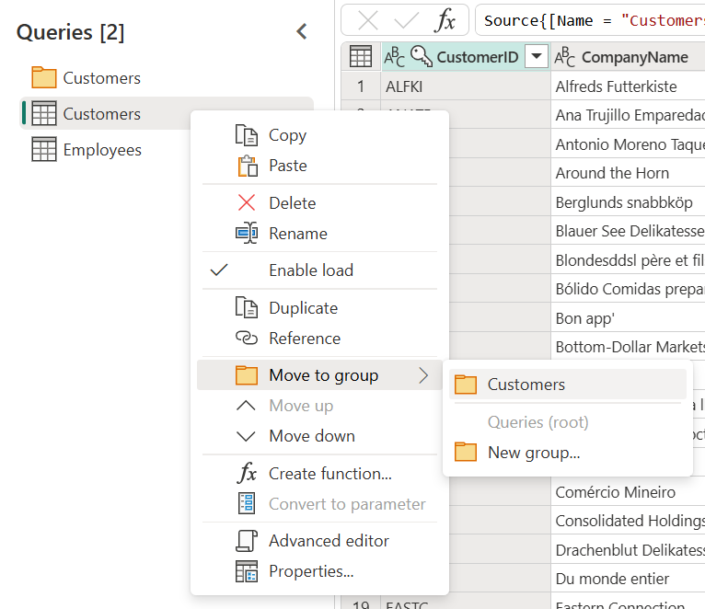Select the Customers folder group in Queries
The width and height of the screenshot is (705, 609).
pyautogui.click(x=167, y=78)
